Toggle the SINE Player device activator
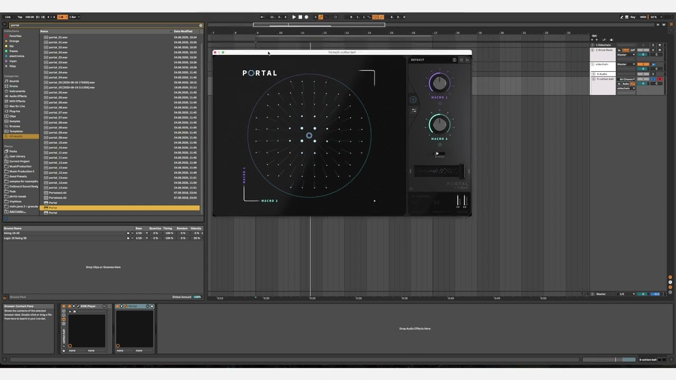Viewport: 676px width, 380px height. [x=69, y=306]
